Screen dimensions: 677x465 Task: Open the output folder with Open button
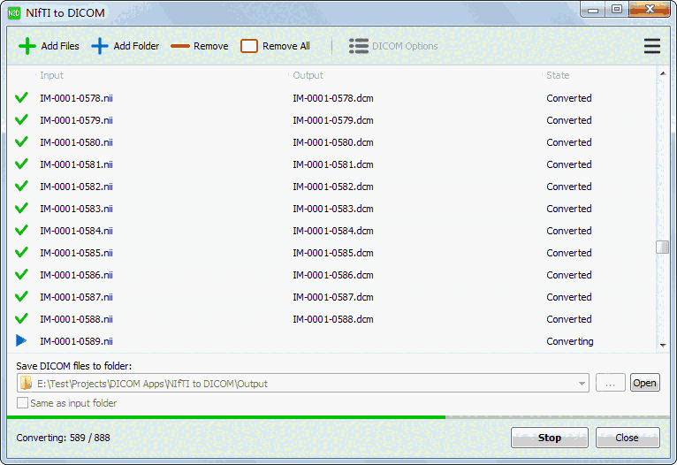[x=644, y=383]
